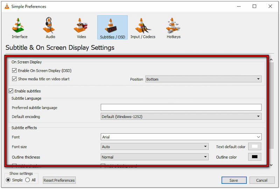Select the Subtitles / OSD category

pos(112,28)
